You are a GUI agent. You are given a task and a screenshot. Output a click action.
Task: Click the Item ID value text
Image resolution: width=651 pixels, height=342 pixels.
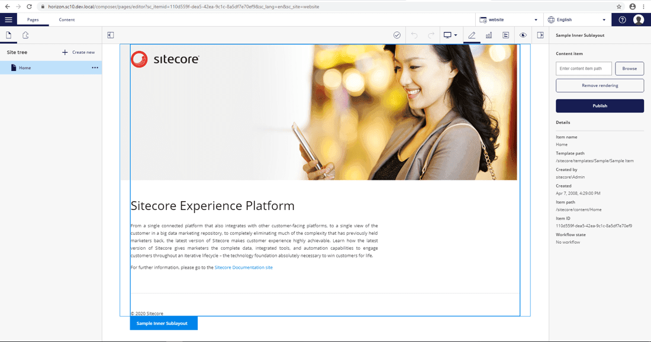tap(594, 226)
